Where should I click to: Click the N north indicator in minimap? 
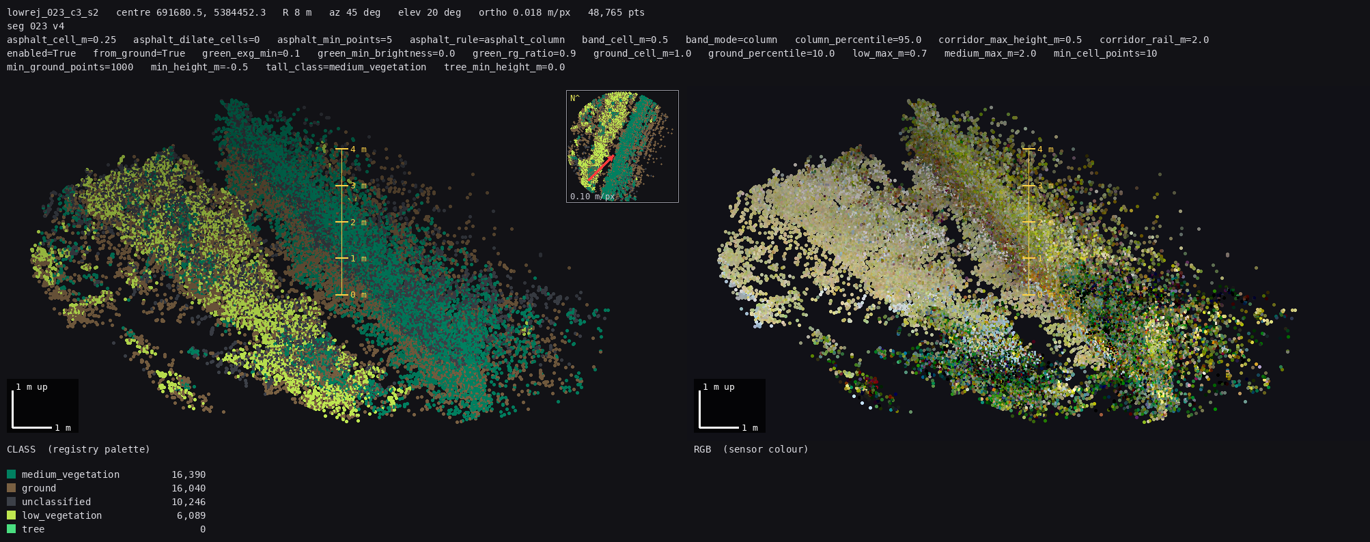pyautogui.click(x=574, y=98)
